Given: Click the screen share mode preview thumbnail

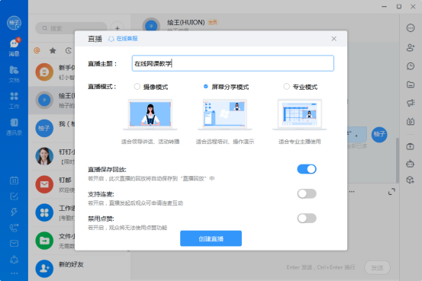Looking at the screenshot, I should (x=224, y=114).
